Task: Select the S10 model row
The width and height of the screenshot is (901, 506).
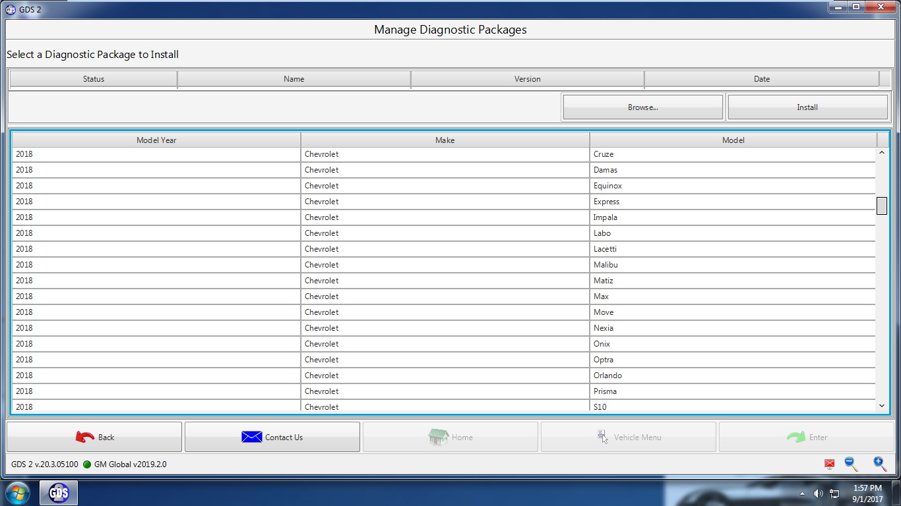Action: tap(444, 406)
